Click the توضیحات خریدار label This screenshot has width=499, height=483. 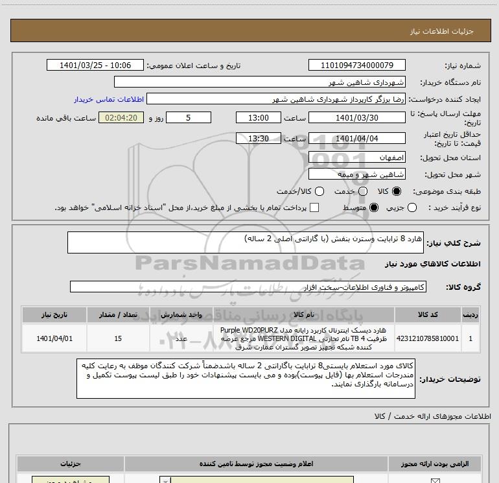(450, 379)
